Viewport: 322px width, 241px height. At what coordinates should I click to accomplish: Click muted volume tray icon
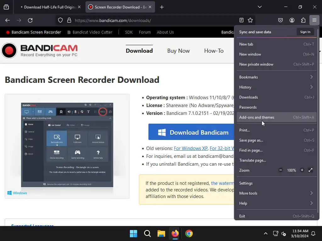284,233
